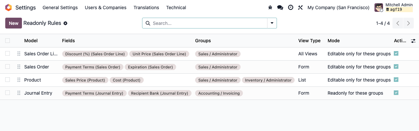Sort by the Model column header
The width and height of the screenshot is (419, 131).
click(x=31, y=41)
